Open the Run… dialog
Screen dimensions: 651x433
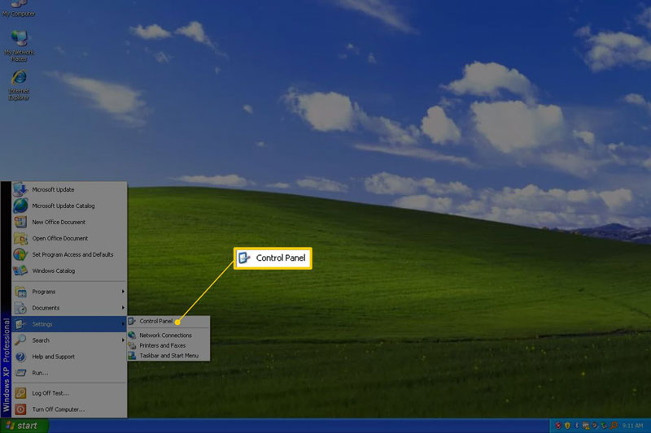[69, 373]
